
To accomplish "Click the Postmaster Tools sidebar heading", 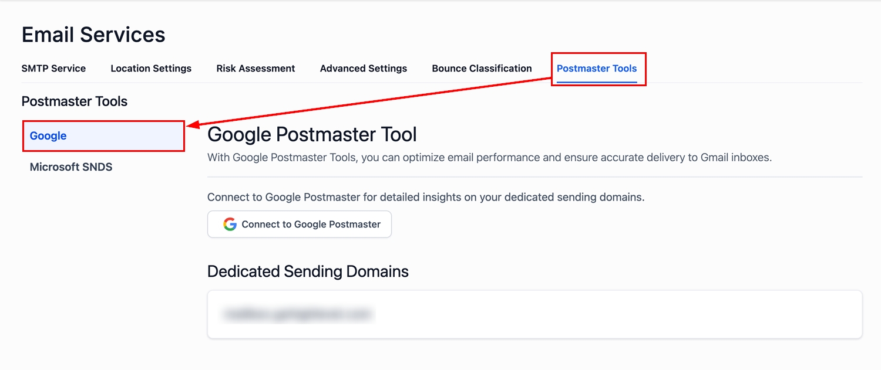I will (x=75, y=101).
